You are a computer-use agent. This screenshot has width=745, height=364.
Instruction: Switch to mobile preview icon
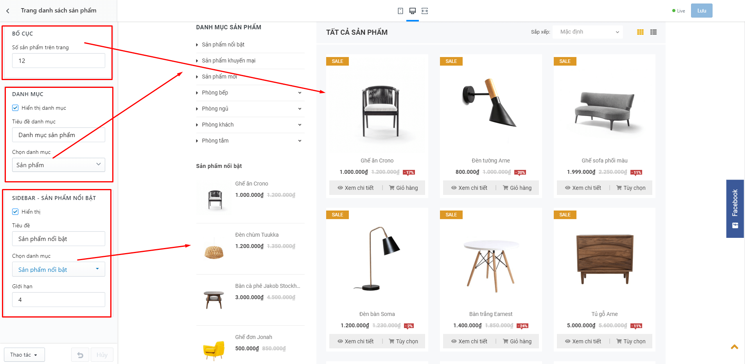400,11
